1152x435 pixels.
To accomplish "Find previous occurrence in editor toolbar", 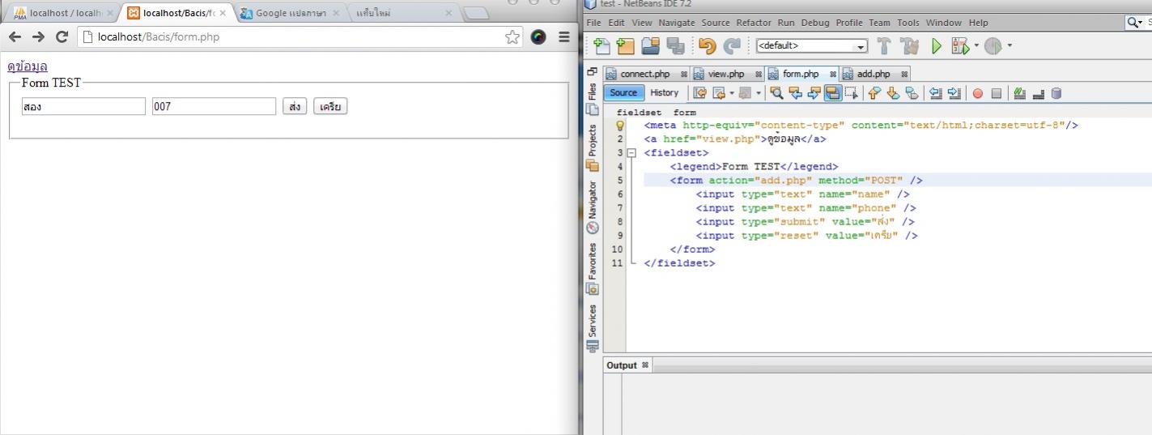I will (x=796, y=93).
